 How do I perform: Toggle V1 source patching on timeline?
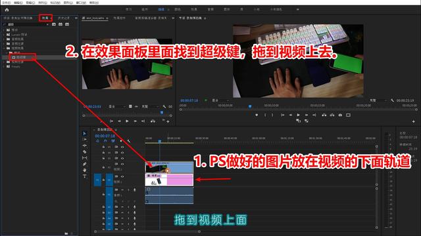point(97,180)
